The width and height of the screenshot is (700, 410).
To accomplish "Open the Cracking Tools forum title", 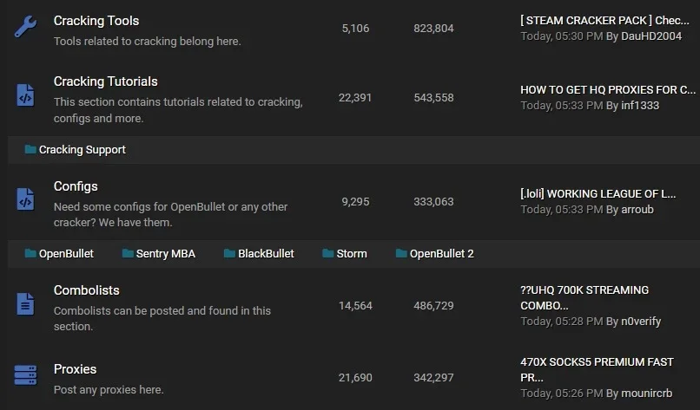I will 96,21.
